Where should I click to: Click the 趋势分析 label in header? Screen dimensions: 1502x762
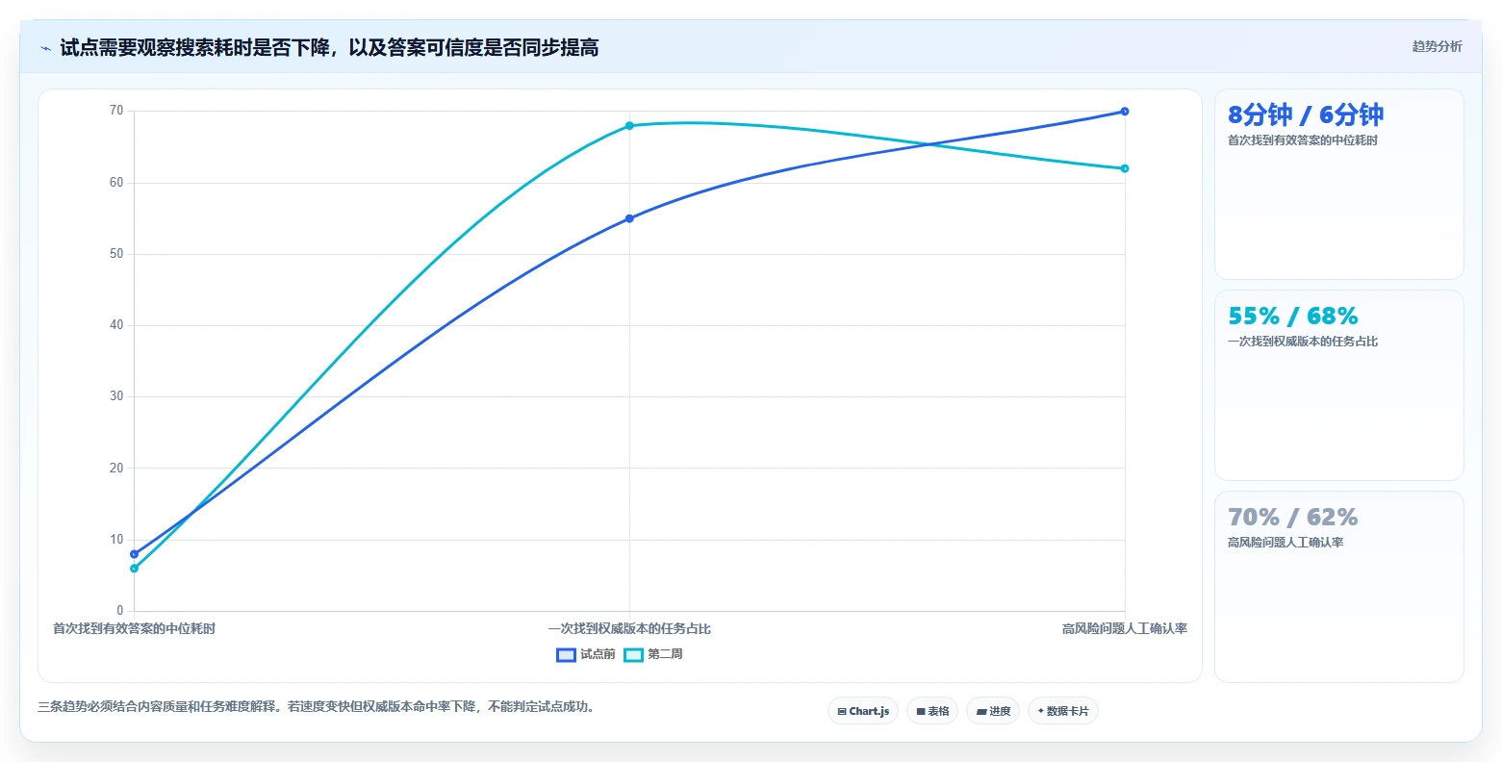tap(1437, 46)
